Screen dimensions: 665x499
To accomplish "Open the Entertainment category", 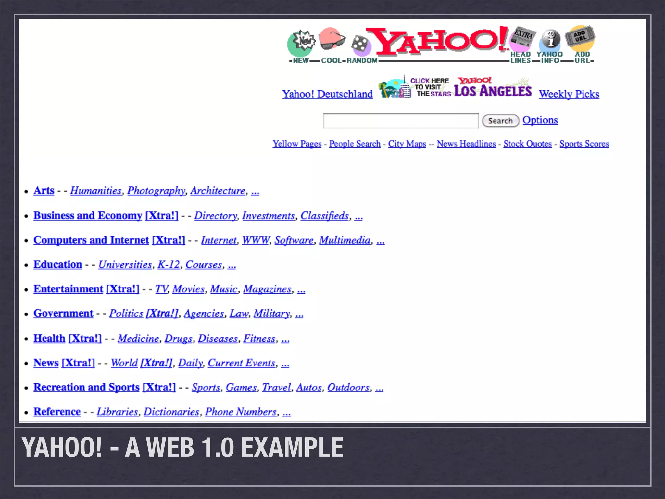I will click(x=68, y=289).
